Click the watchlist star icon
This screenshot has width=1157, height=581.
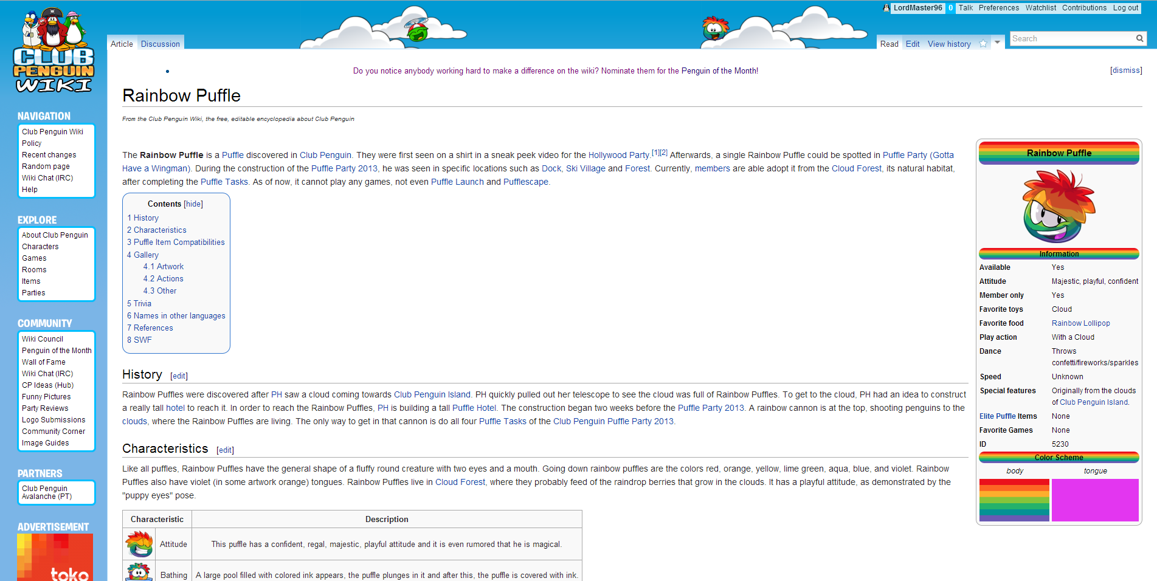pos(983,43)
